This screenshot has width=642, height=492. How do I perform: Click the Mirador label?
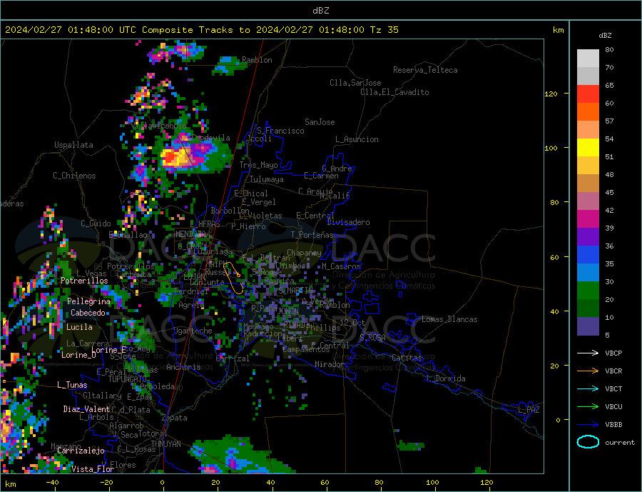[330, 364]
